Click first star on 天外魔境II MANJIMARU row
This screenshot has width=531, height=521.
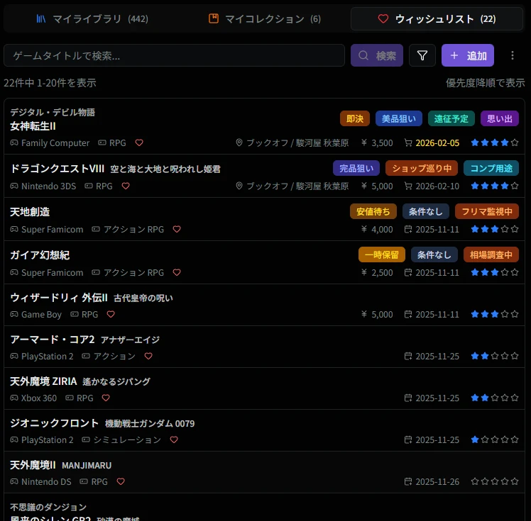coord(475,481)
